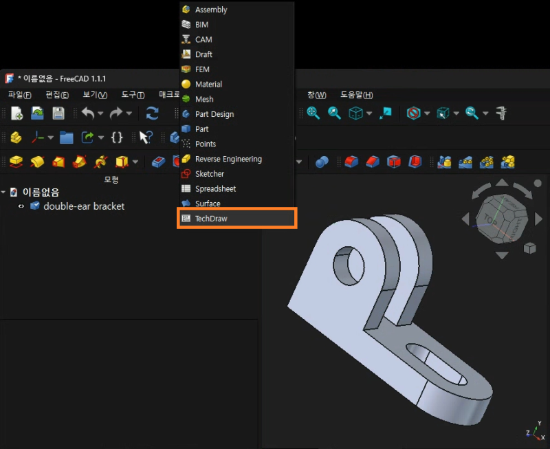The height and width of the screenshot is (449, 550).
Task: Fit the selection in view
Action: tap(334, 113)
